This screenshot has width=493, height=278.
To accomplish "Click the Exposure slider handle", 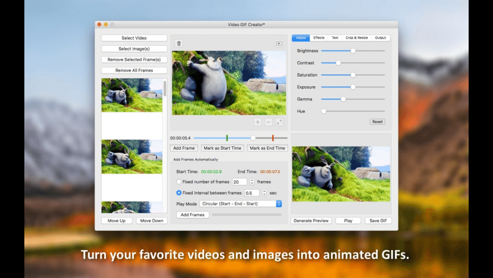I will [x=353, y=87].
